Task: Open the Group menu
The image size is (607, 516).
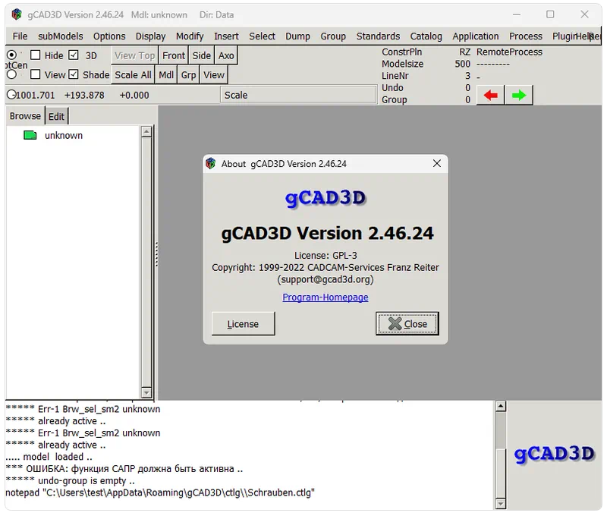Action: (333, 36)
